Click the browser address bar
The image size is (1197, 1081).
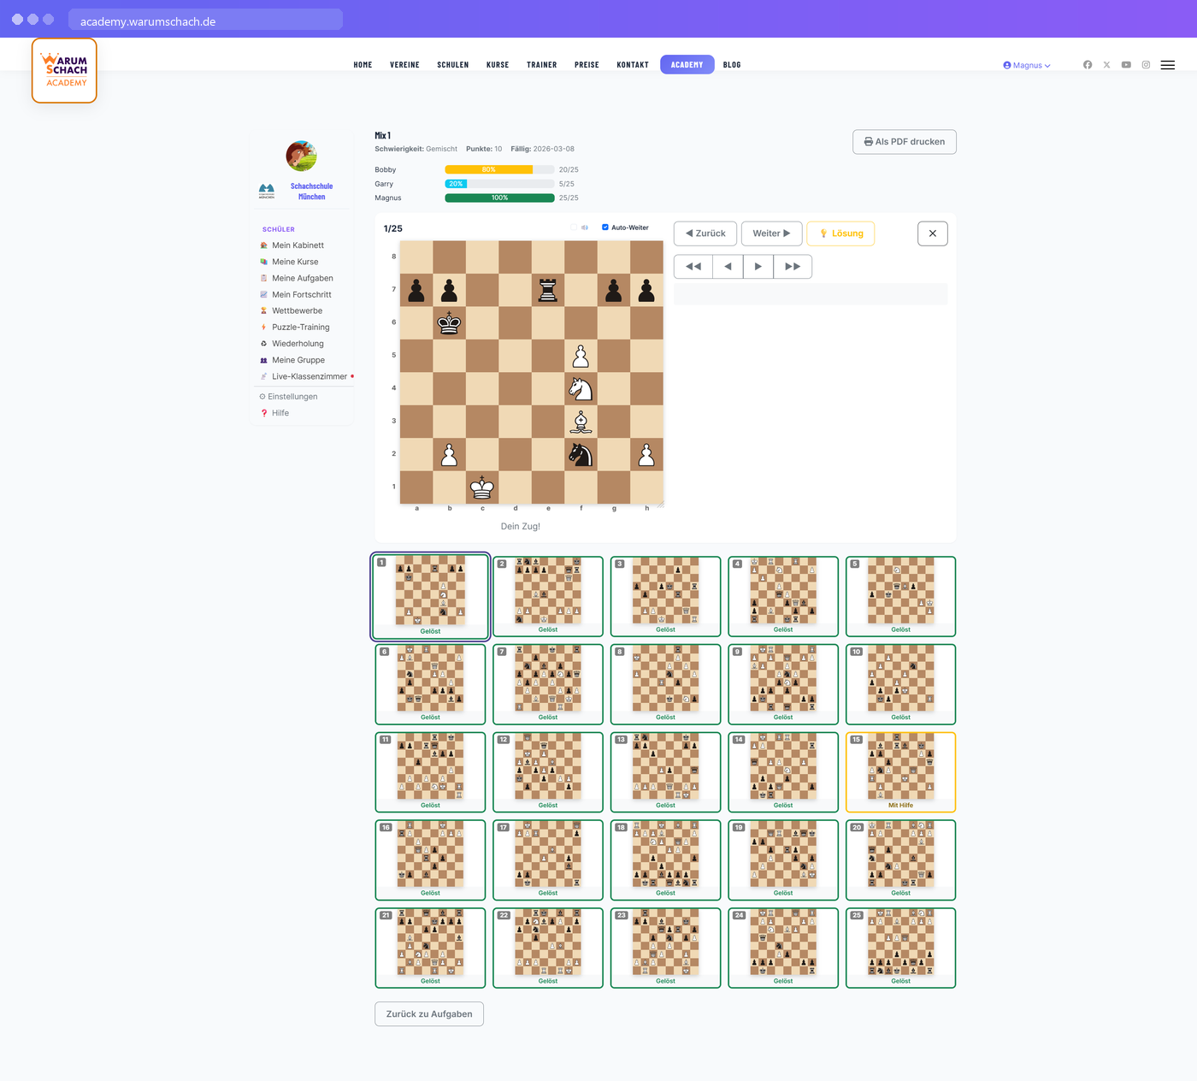(205, 20)
